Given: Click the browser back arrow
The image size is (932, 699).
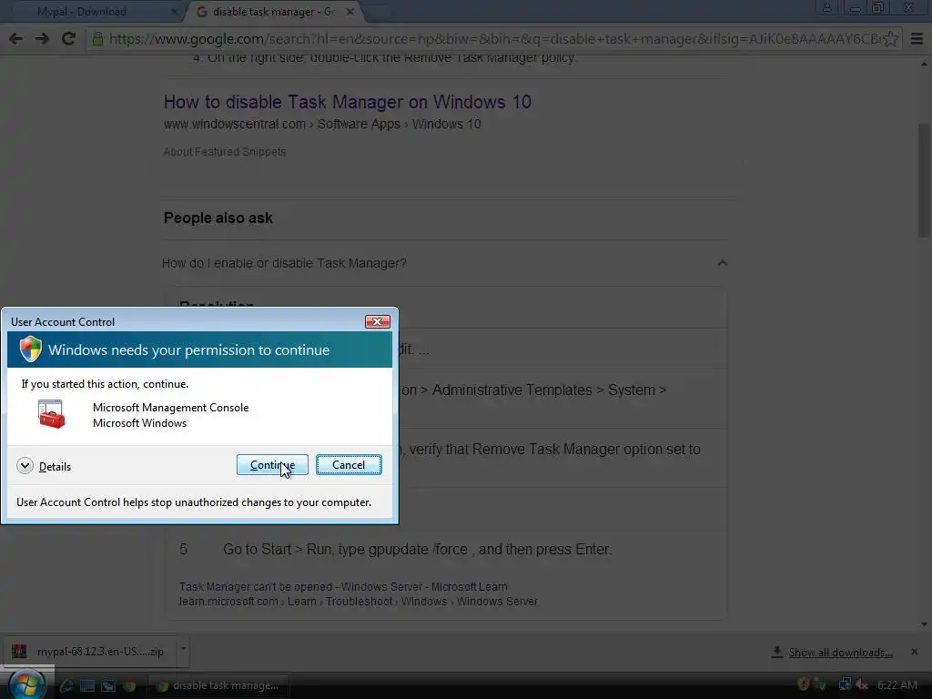Looking at the screenshot, I should click(x=16, y=38).
